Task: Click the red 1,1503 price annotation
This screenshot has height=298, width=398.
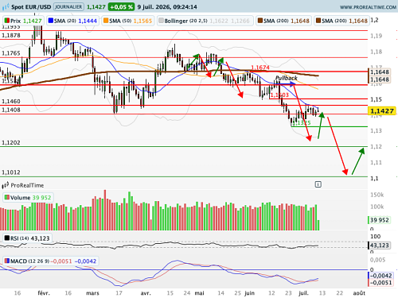Action: (279, 95)
